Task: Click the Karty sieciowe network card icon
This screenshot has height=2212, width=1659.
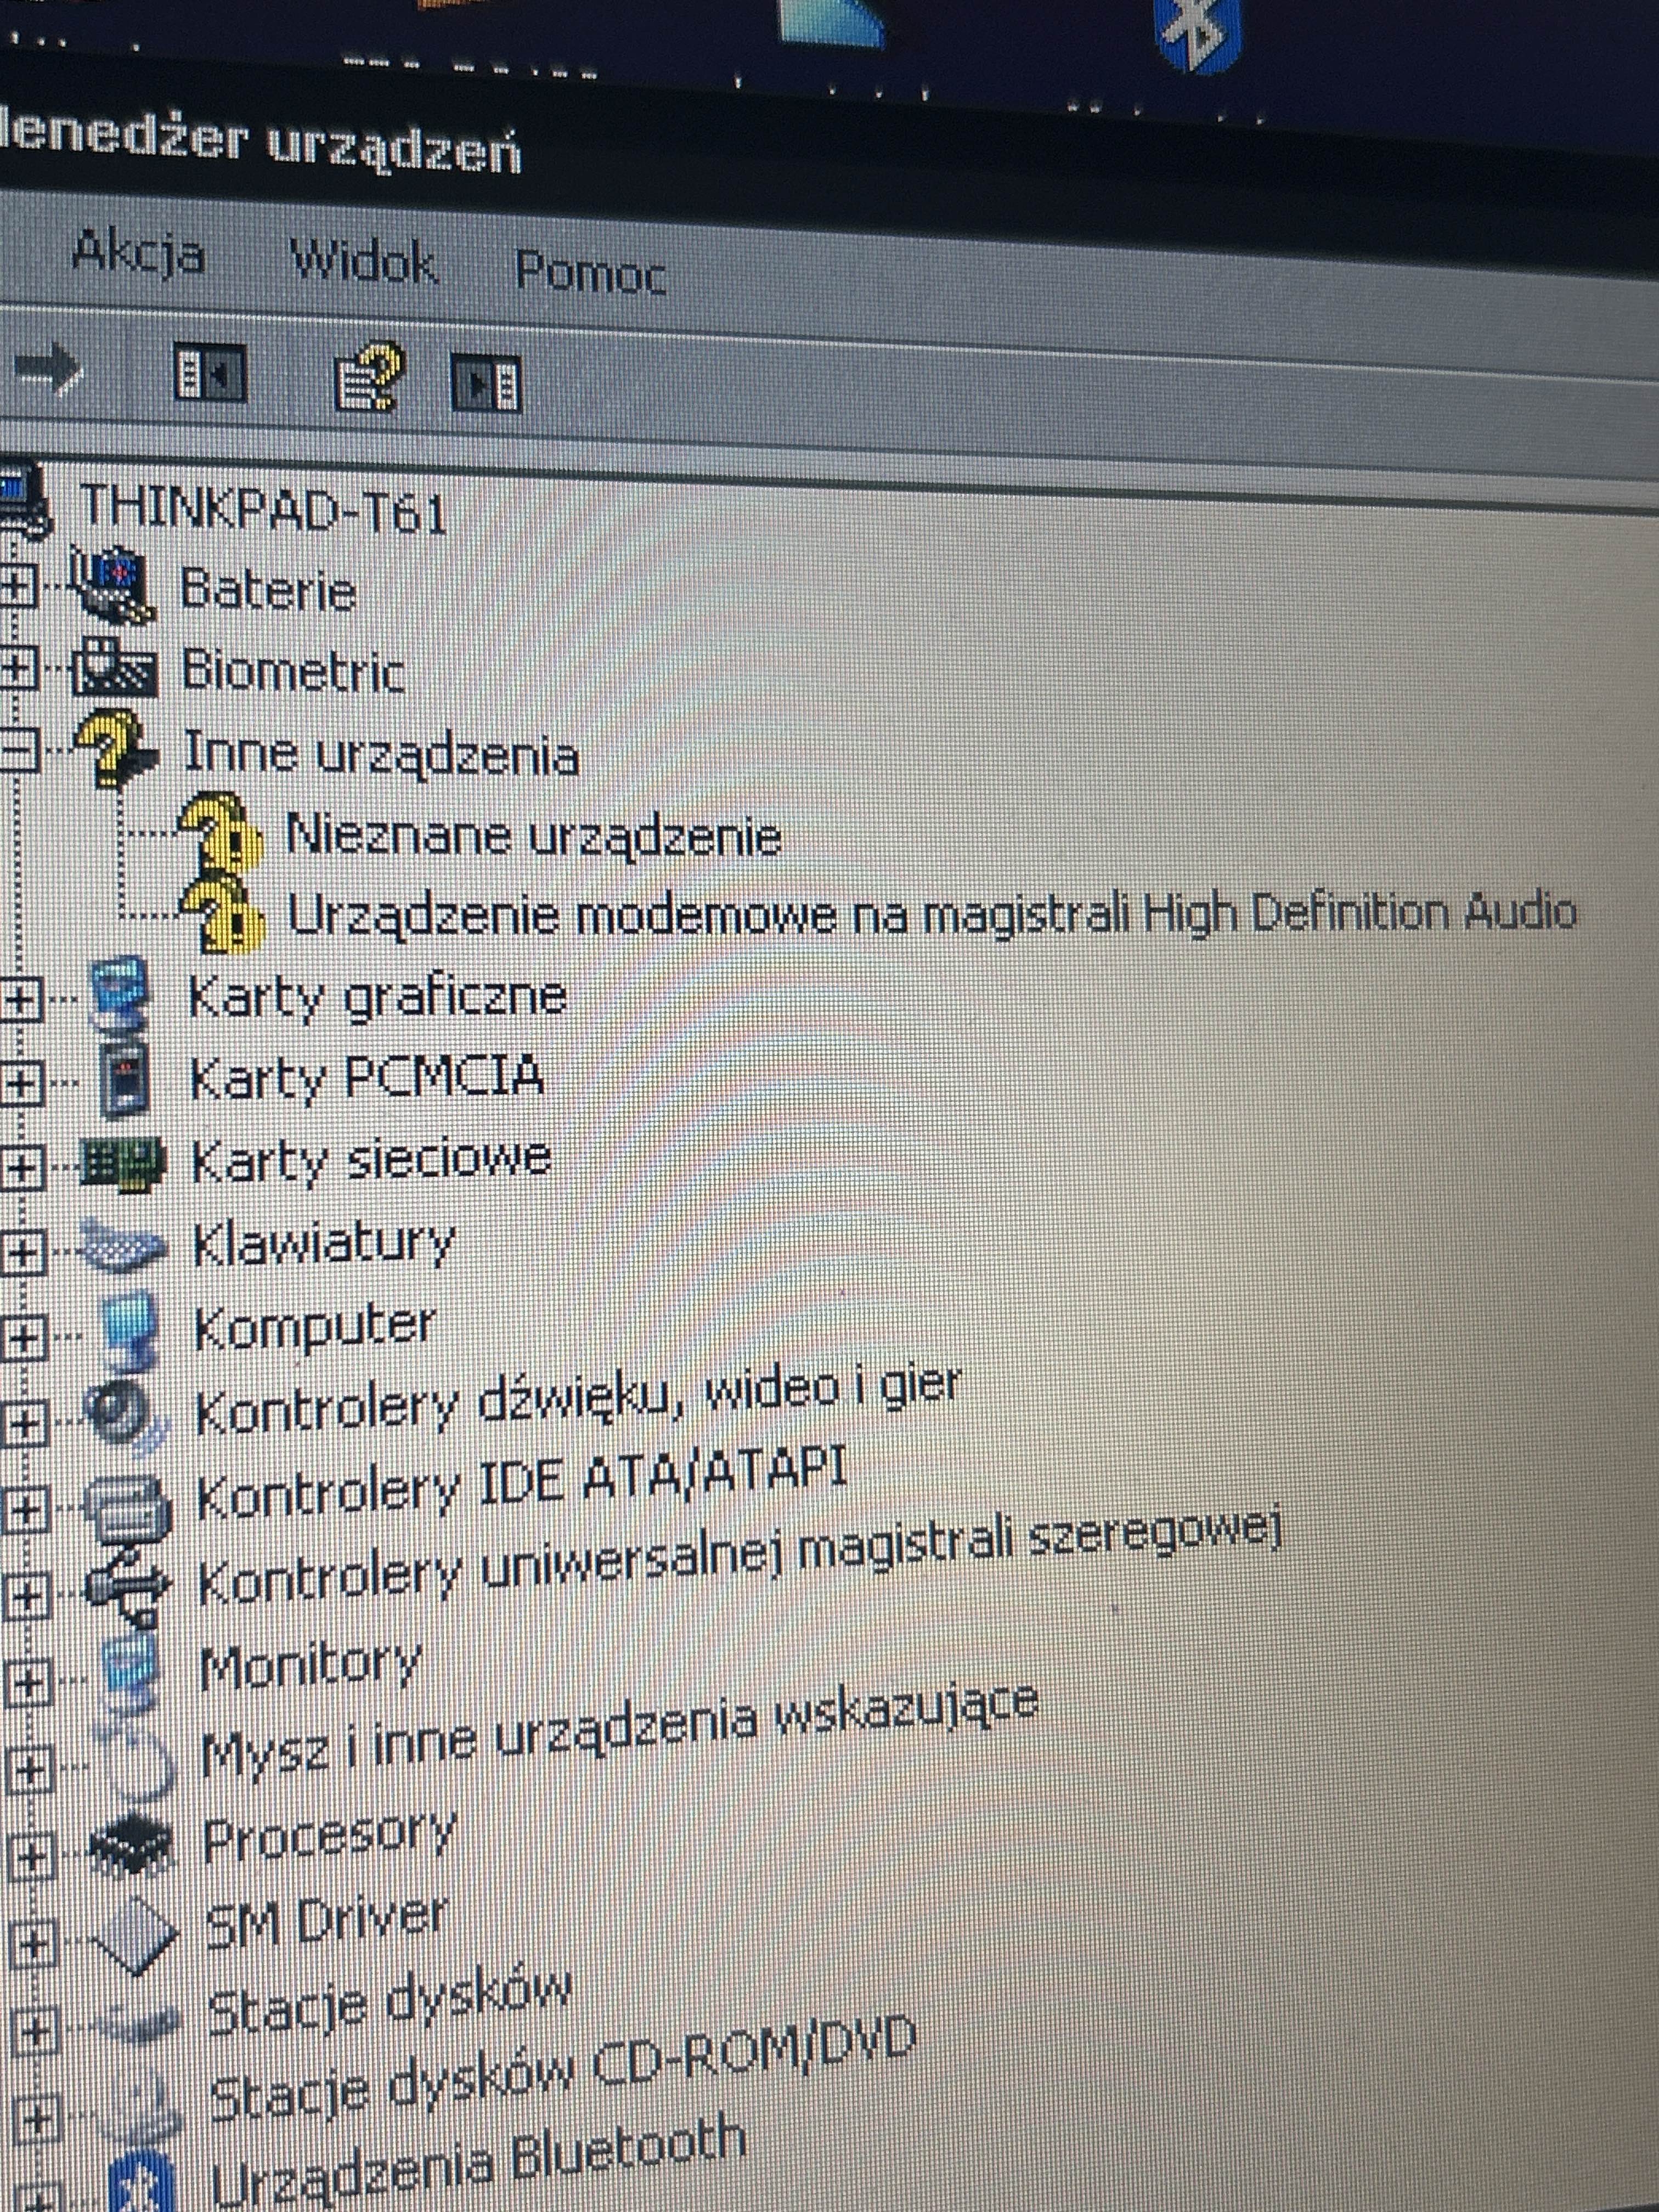Action: (122, 1164)
